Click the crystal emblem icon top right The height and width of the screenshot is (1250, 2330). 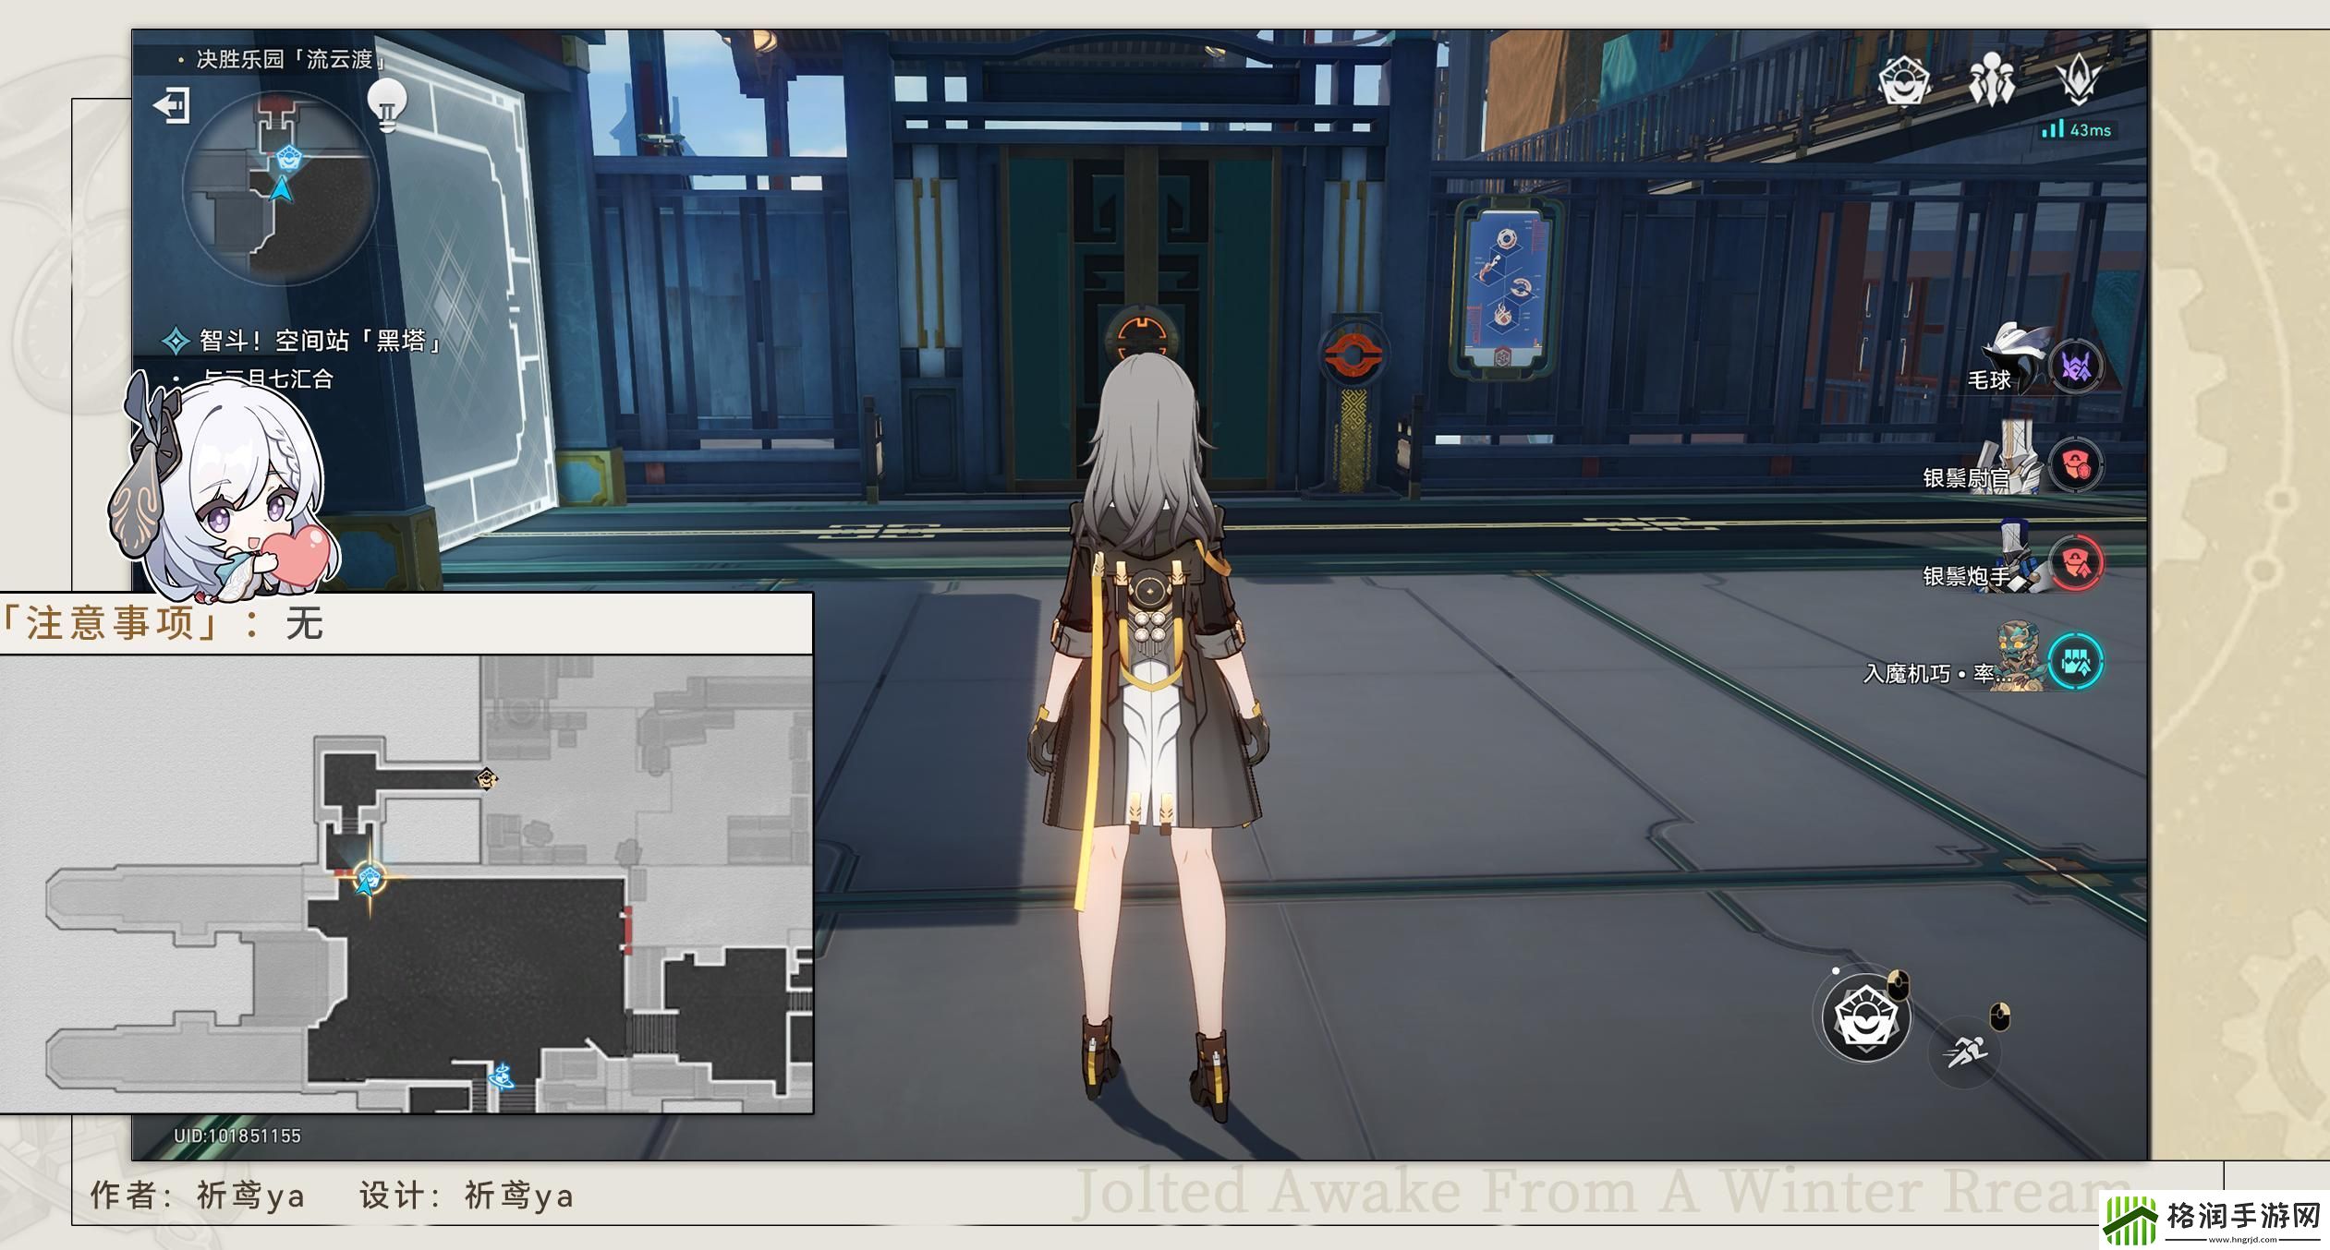click(2079, 79)
